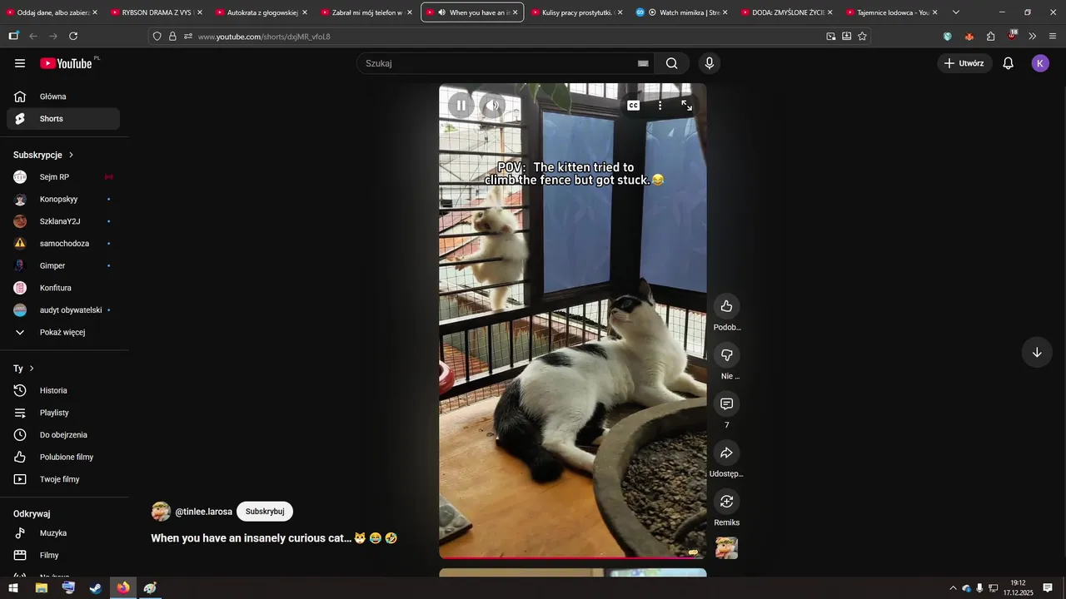Screen dimensions: 1066x599
Task: Open Polubione filmy list
Action: point(63,457)
